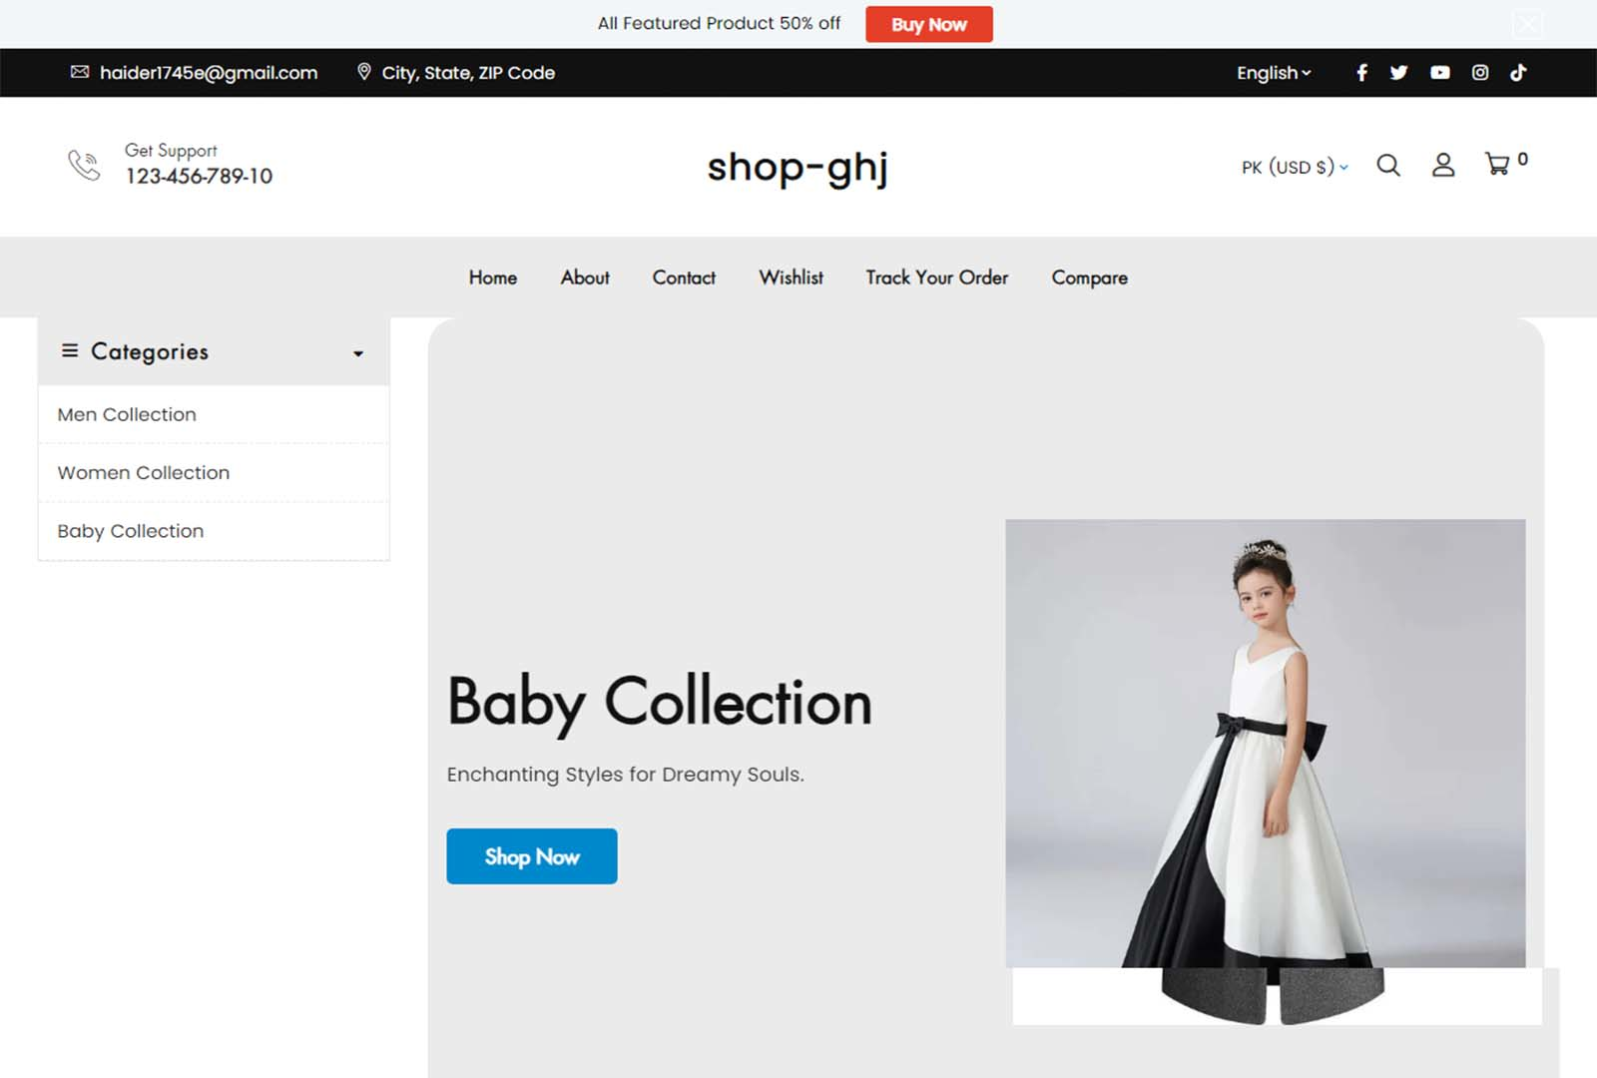
Task: Open the Instagram social icon
Action: tap(1480, 73)
